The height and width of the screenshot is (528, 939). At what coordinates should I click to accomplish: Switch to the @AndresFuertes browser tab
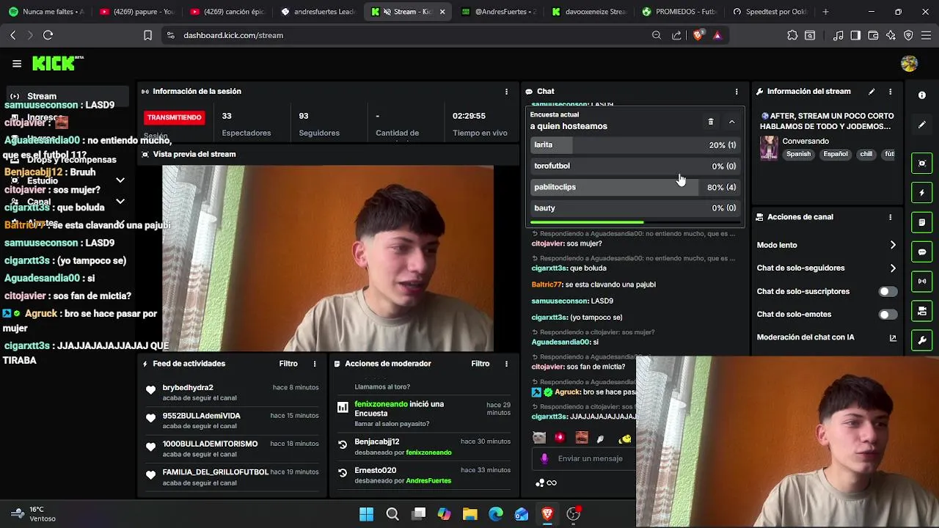click(499, 12)
